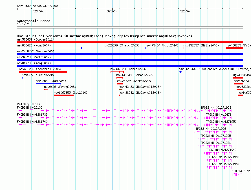Click the nsv438283 red loss bar
This screenshot has height=190, width=251.
[234, 48]
